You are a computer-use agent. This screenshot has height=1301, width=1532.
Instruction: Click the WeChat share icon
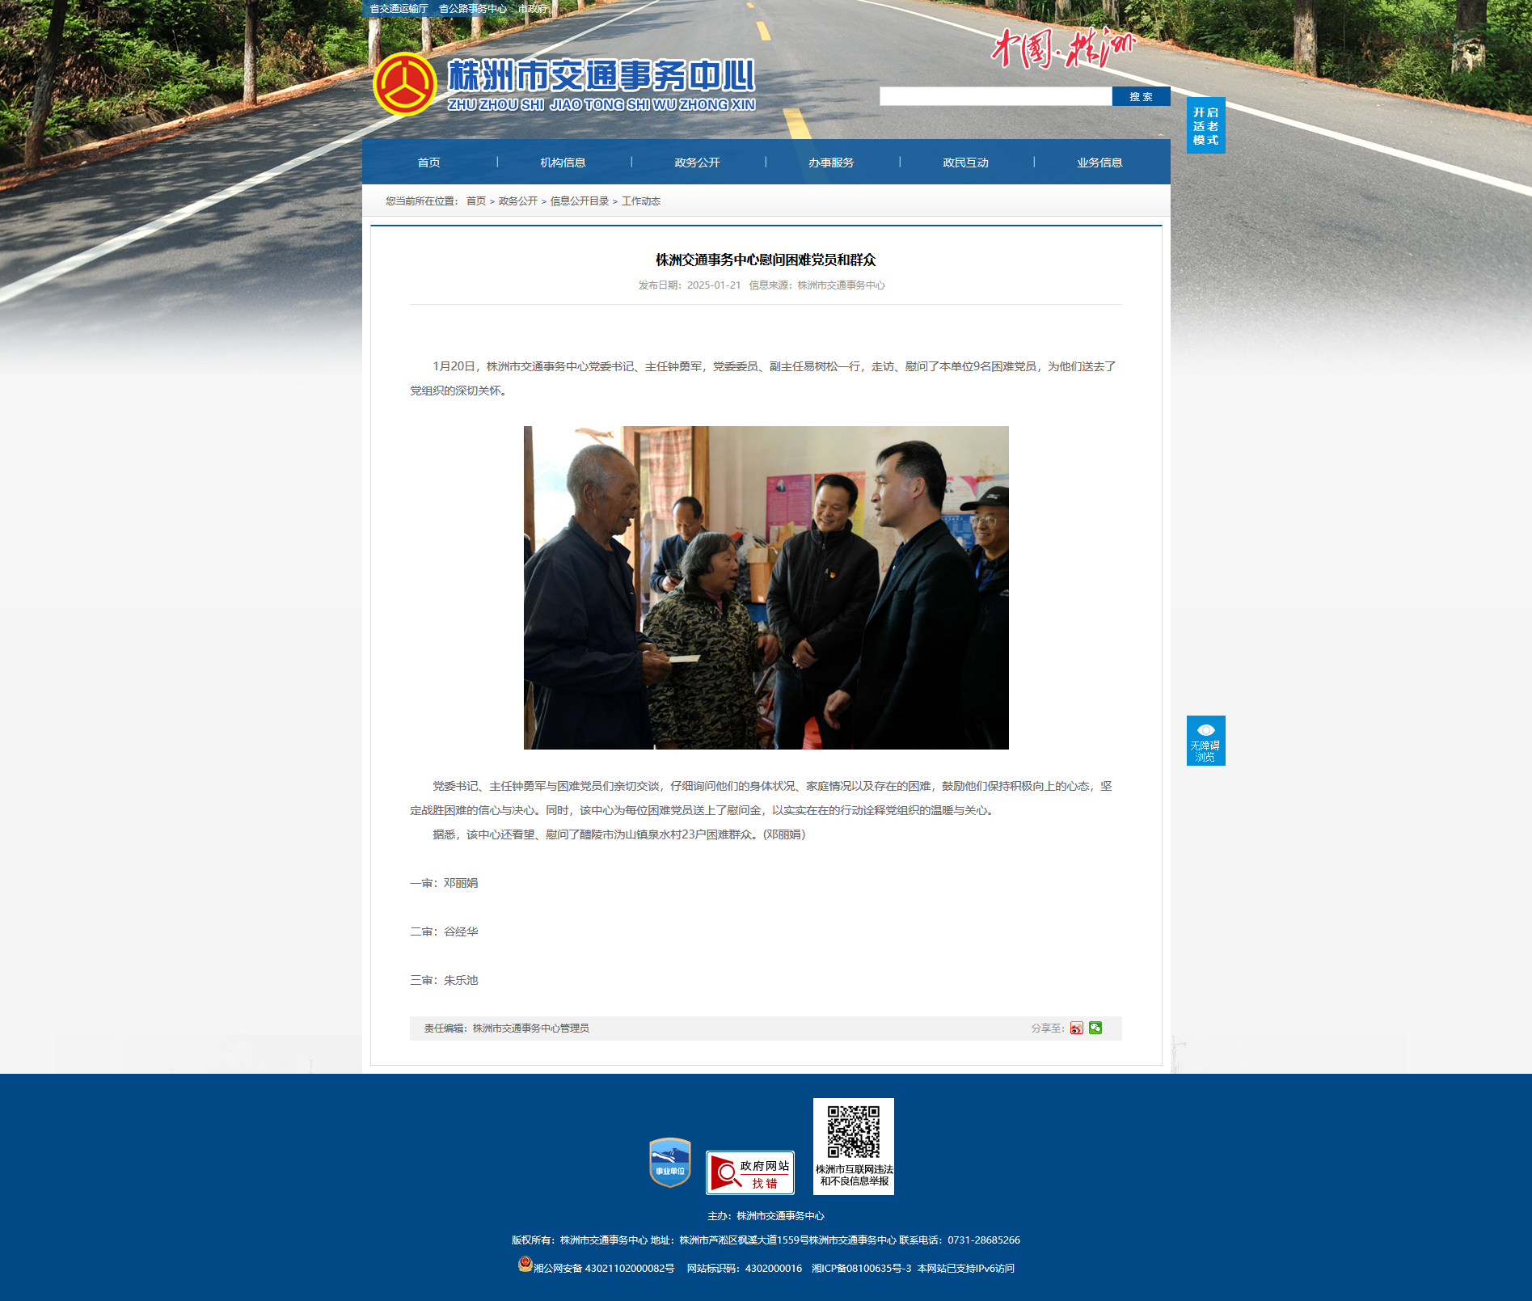[1095, 1028]
